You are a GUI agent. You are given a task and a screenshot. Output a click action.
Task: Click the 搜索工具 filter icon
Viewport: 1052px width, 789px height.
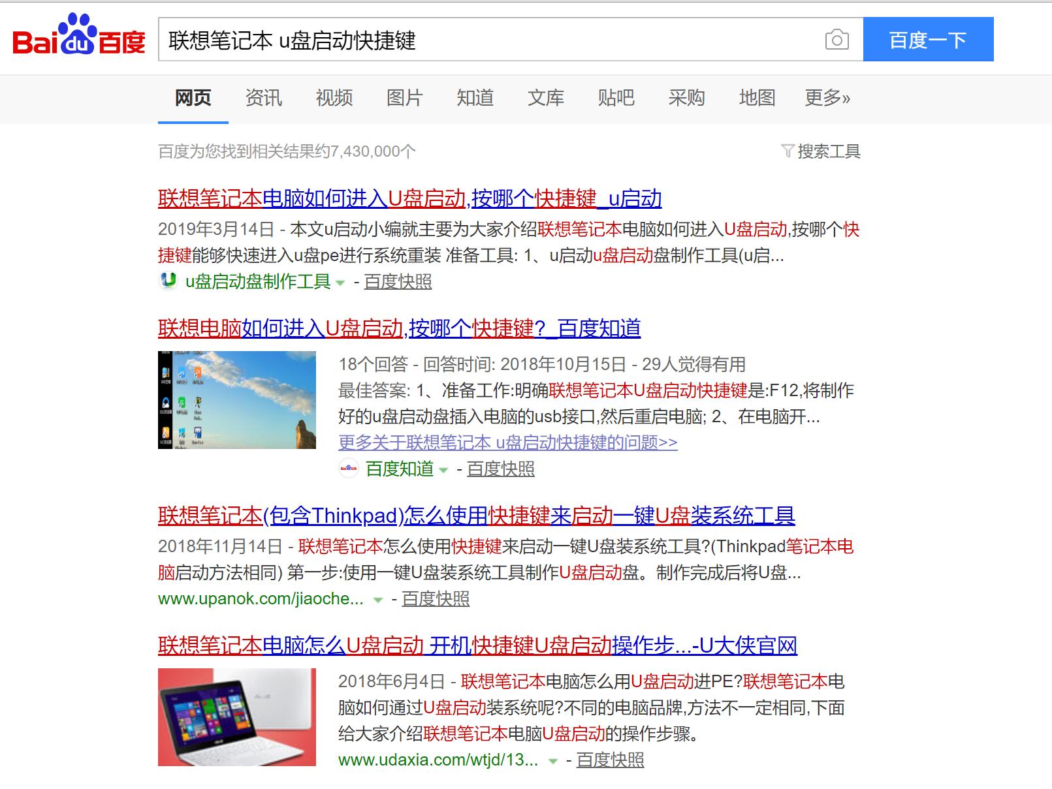point(789,152)
